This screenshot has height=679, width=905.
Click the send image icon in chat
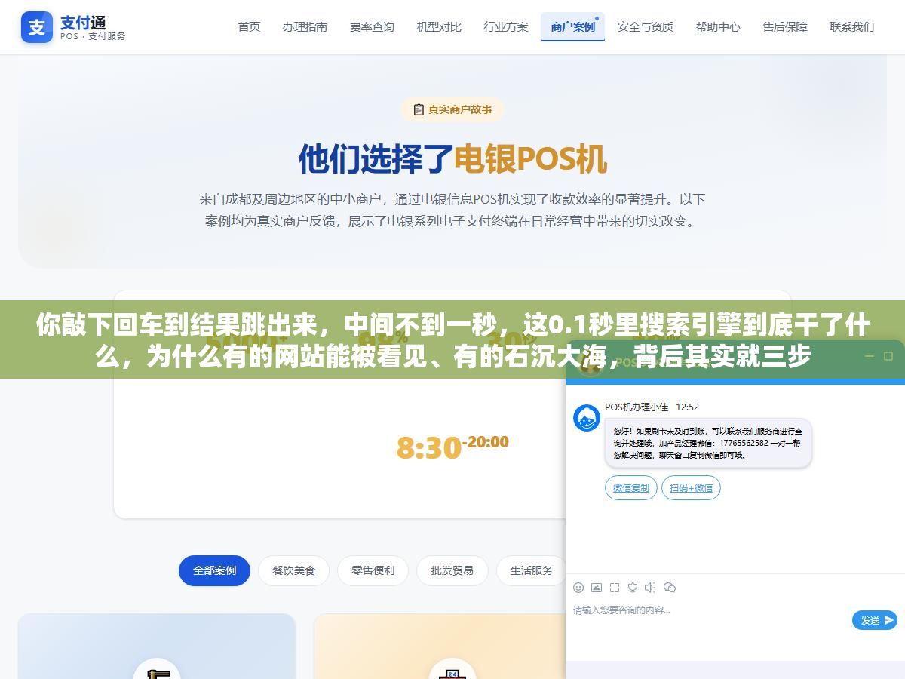597,588
